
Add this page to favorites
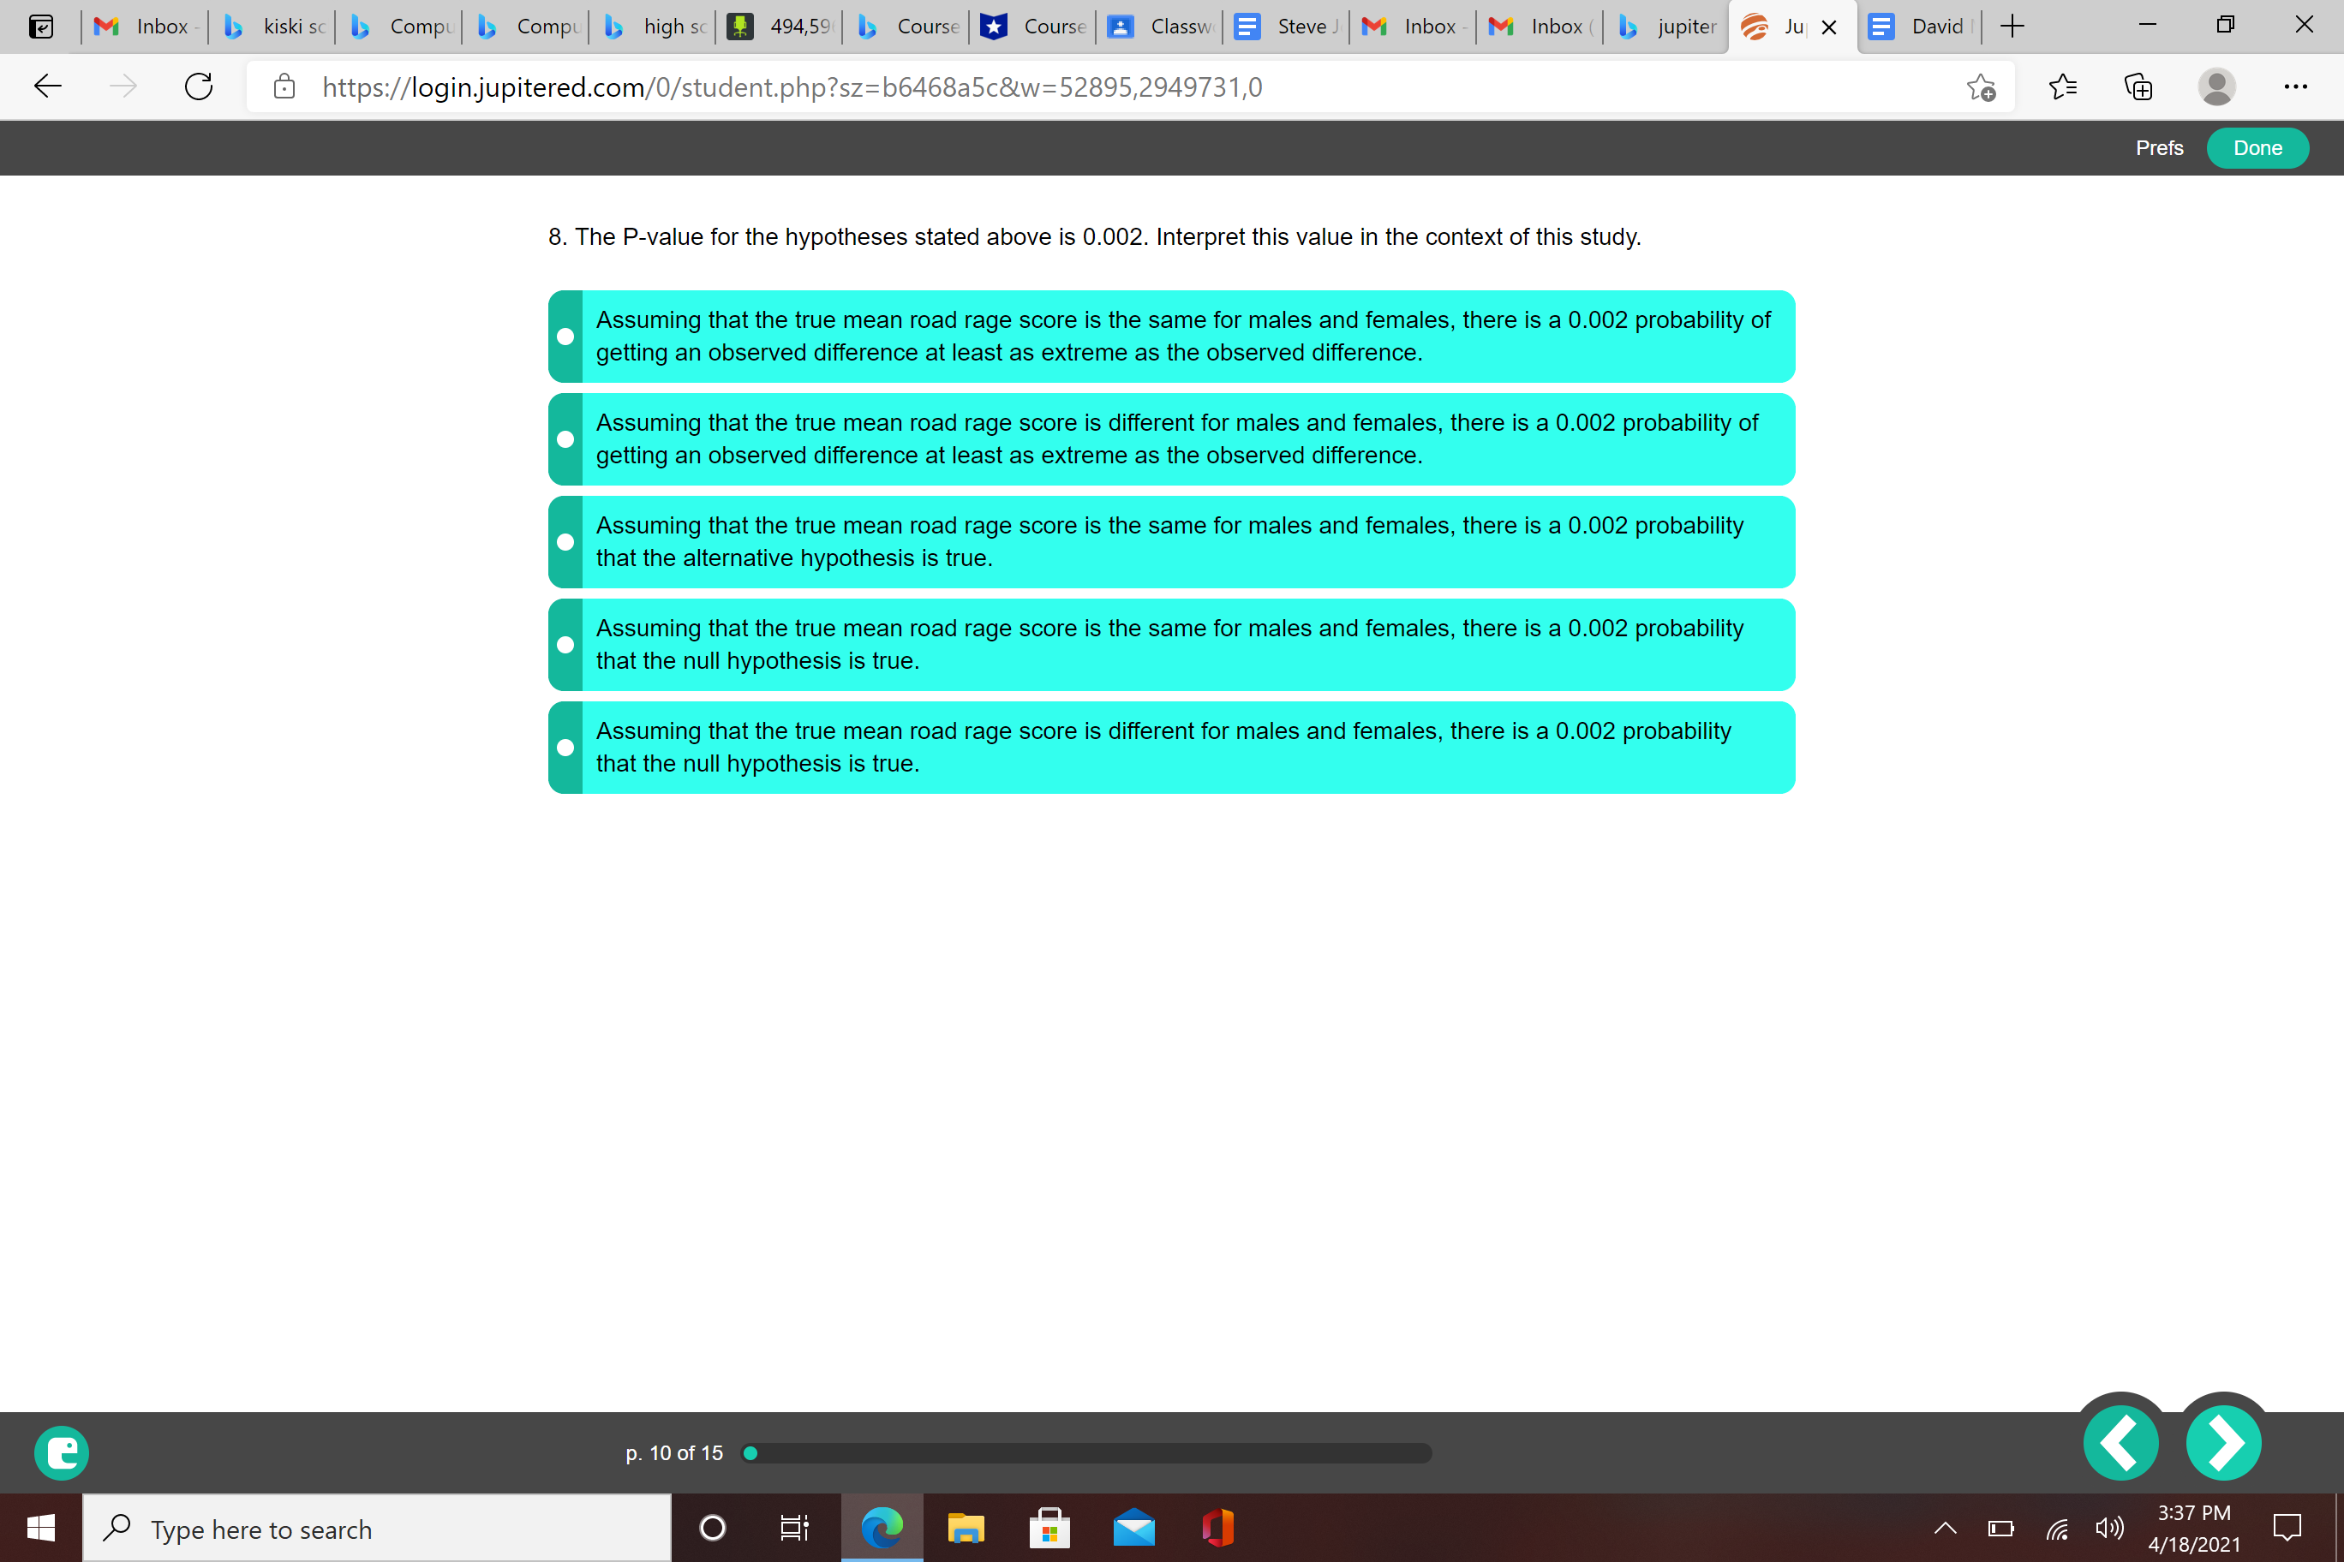tap(1982, 87)
